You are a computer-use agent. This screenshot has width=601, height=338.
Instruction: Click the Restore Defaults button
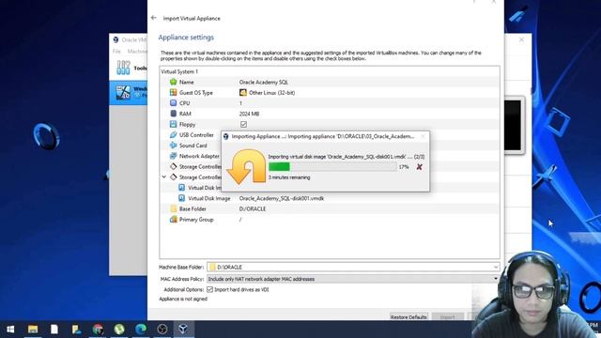click(x=408, y=317)
